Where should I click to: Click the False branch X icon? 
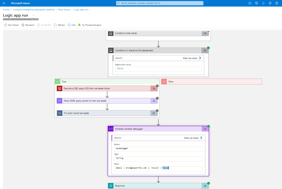[164, 82]
